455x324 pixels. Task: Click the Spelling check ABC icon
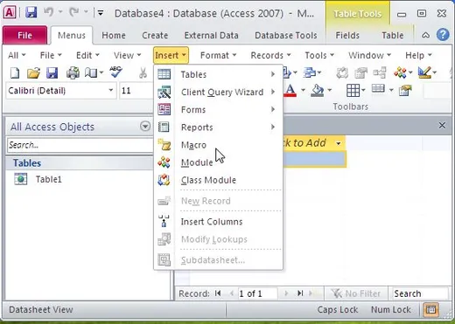coord(115,72)
